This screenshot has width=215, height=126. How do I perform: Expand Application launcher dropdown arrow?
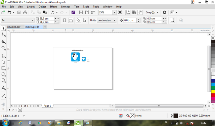[176, 12]
